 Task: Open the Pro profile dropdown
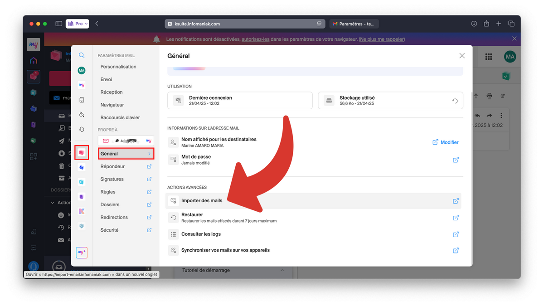coord(78,24)
